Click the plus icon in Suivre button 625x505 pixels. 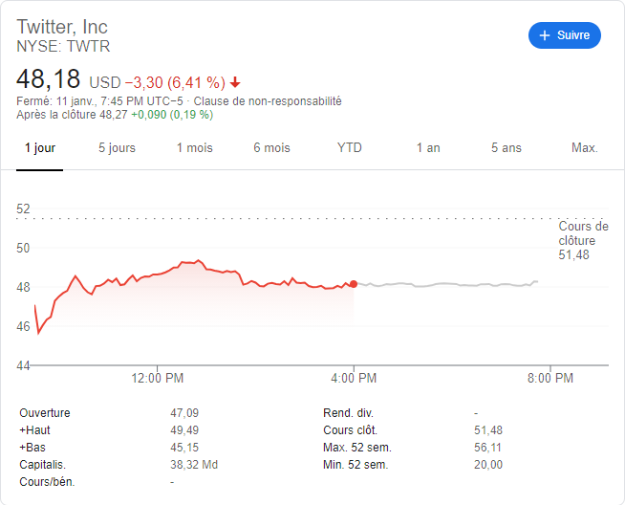click(x=545, y=35)
